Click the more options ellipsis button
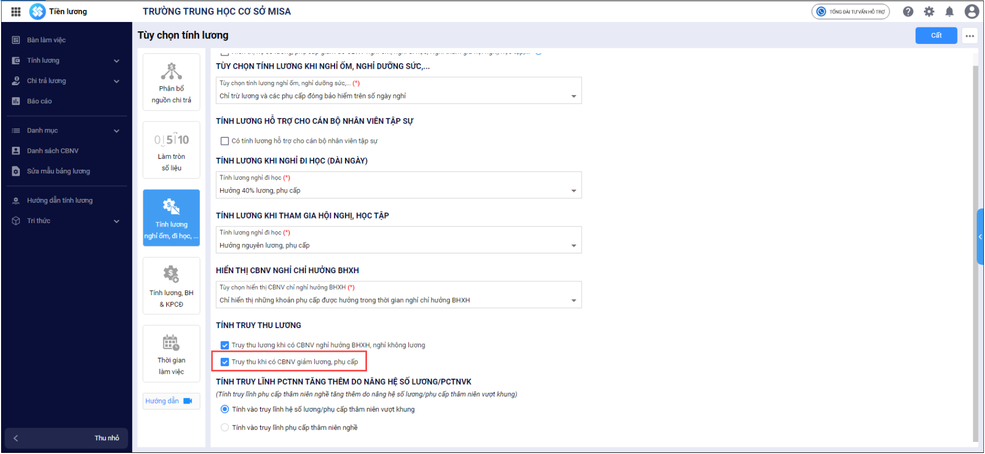The image size is (985, 454). (970, 36)
